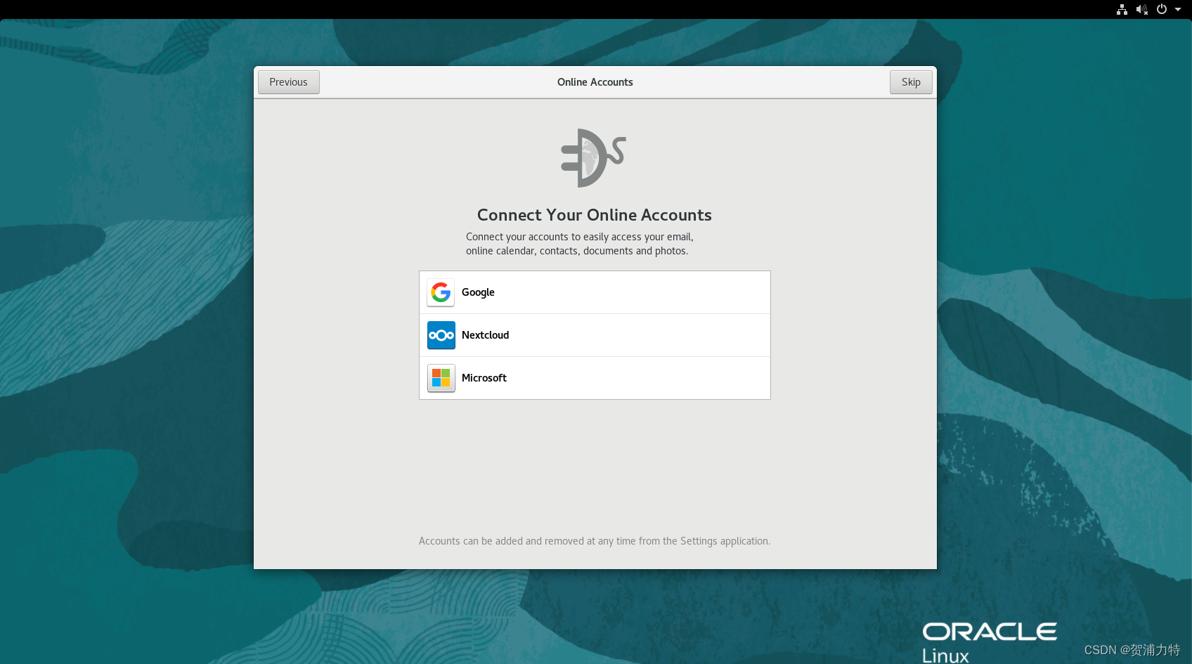Click the Google account icon
This screenshot has height=664, width=1192.
(441, 292)
